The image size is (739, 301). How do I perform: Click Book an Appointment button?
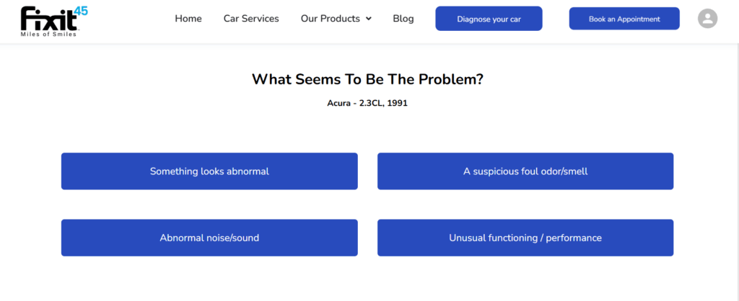pos(624,19)
